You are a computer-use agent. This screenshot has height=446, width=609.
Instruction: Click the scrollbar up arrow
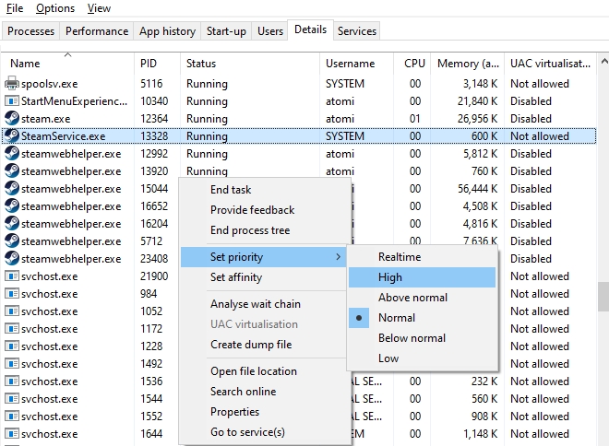603,61
